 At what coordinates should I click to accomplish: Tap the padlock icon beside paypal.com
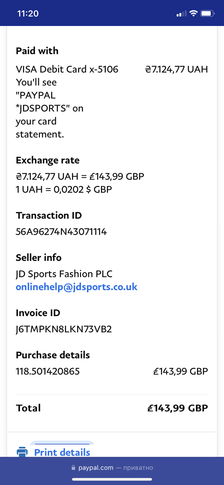click(x=73, y=467)
